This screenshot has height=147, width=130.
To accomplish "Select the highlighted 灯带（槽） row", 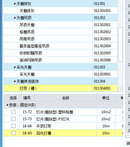I will pyautogui.click(x=61, y=88).
